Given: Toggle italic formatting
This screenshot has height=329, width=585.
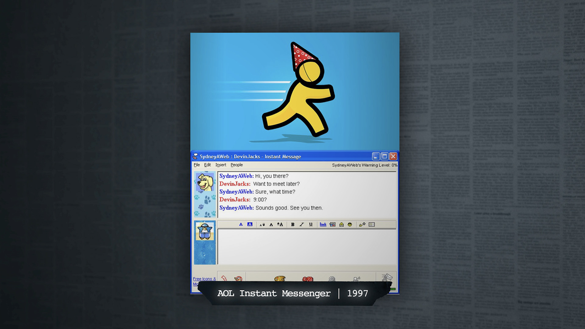Looking at the screenshot, I should click(302, 225).
